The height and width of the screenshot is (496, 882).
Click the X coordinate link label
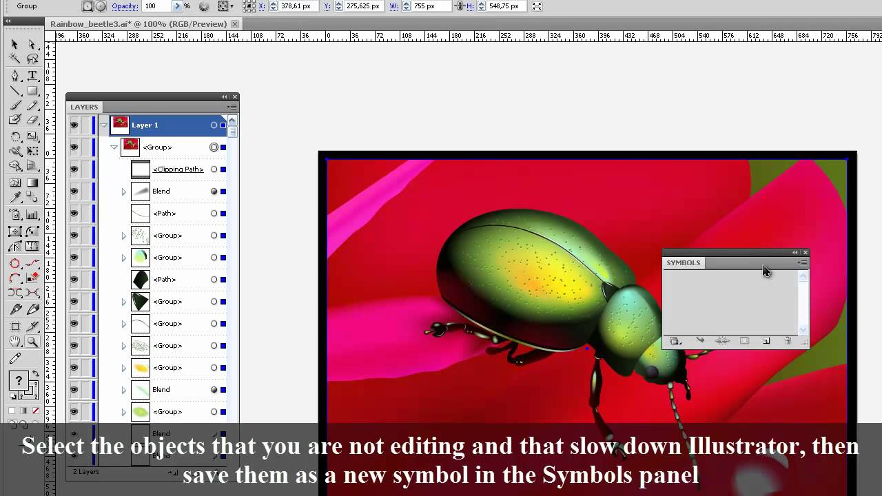click(x=262, y=6)
